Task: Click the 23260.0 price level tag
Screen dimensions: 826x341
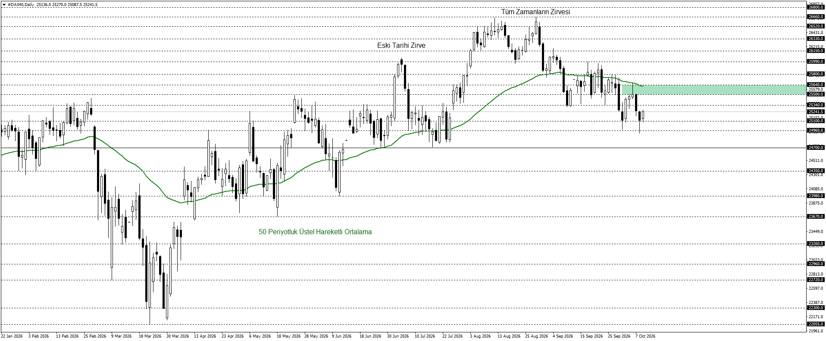Action: [816, 244]
